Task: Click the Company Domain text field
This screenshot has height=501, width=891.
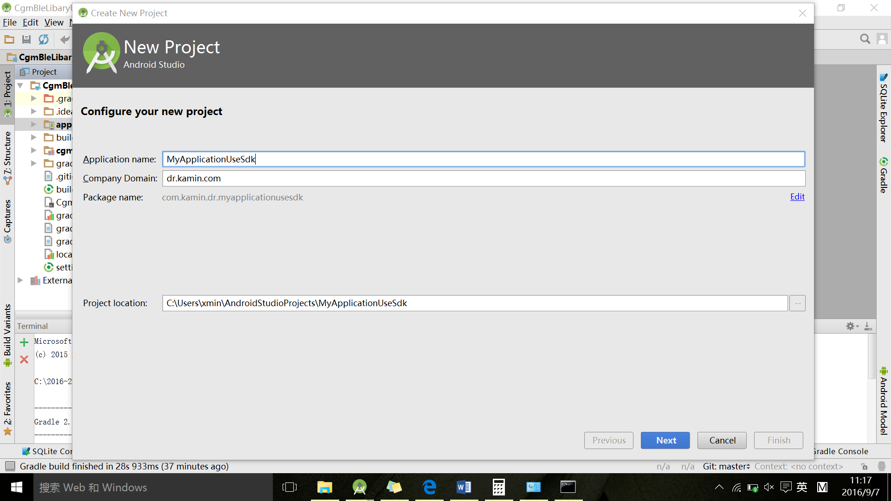Action: click(x=483, y=179)
